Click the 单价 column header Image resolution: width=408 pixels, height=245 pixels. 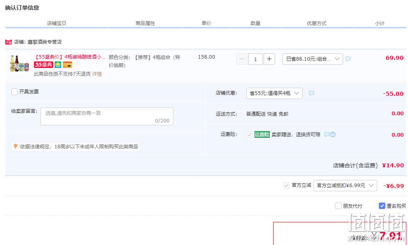(206, 23)
